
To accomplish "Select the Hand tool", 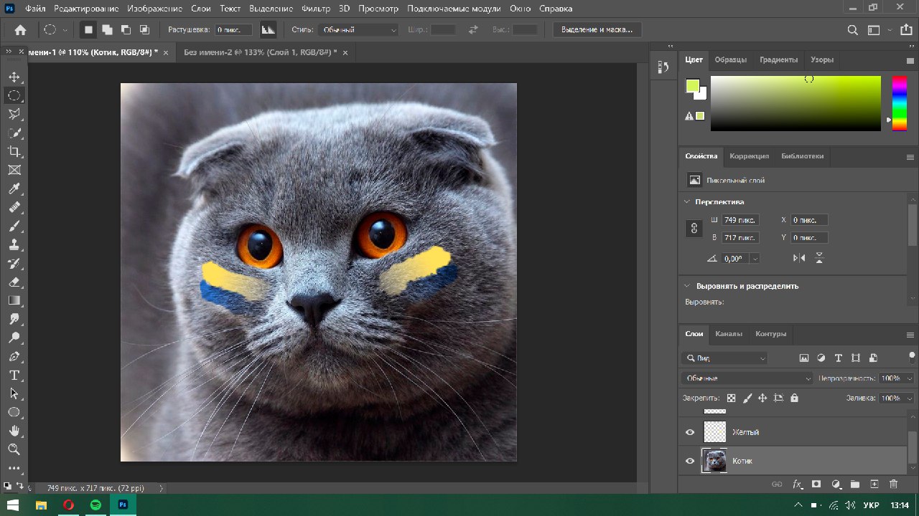I will tap(14, 431).
